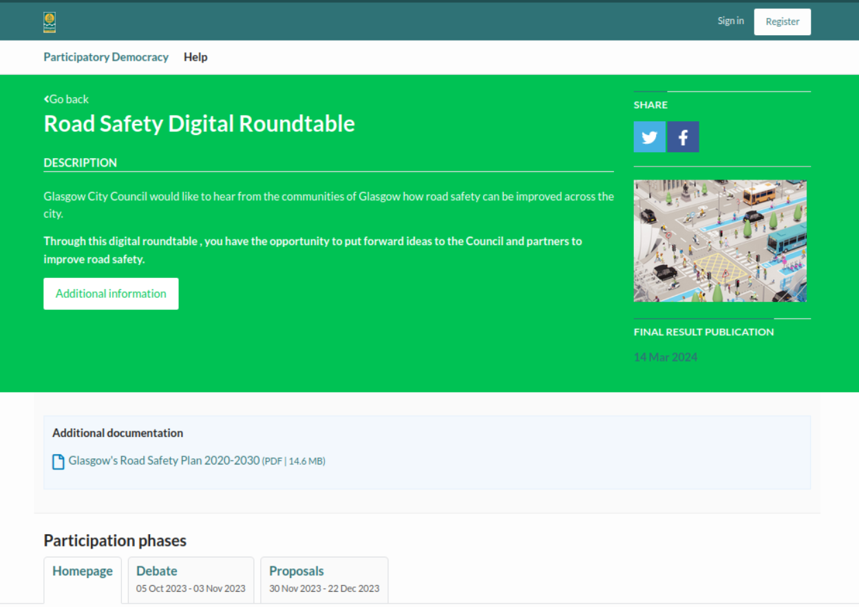Click the PDF 14.6 MB file size label
Image resolution: width=859 pixels, height=607 pixels.
[293, 462]
